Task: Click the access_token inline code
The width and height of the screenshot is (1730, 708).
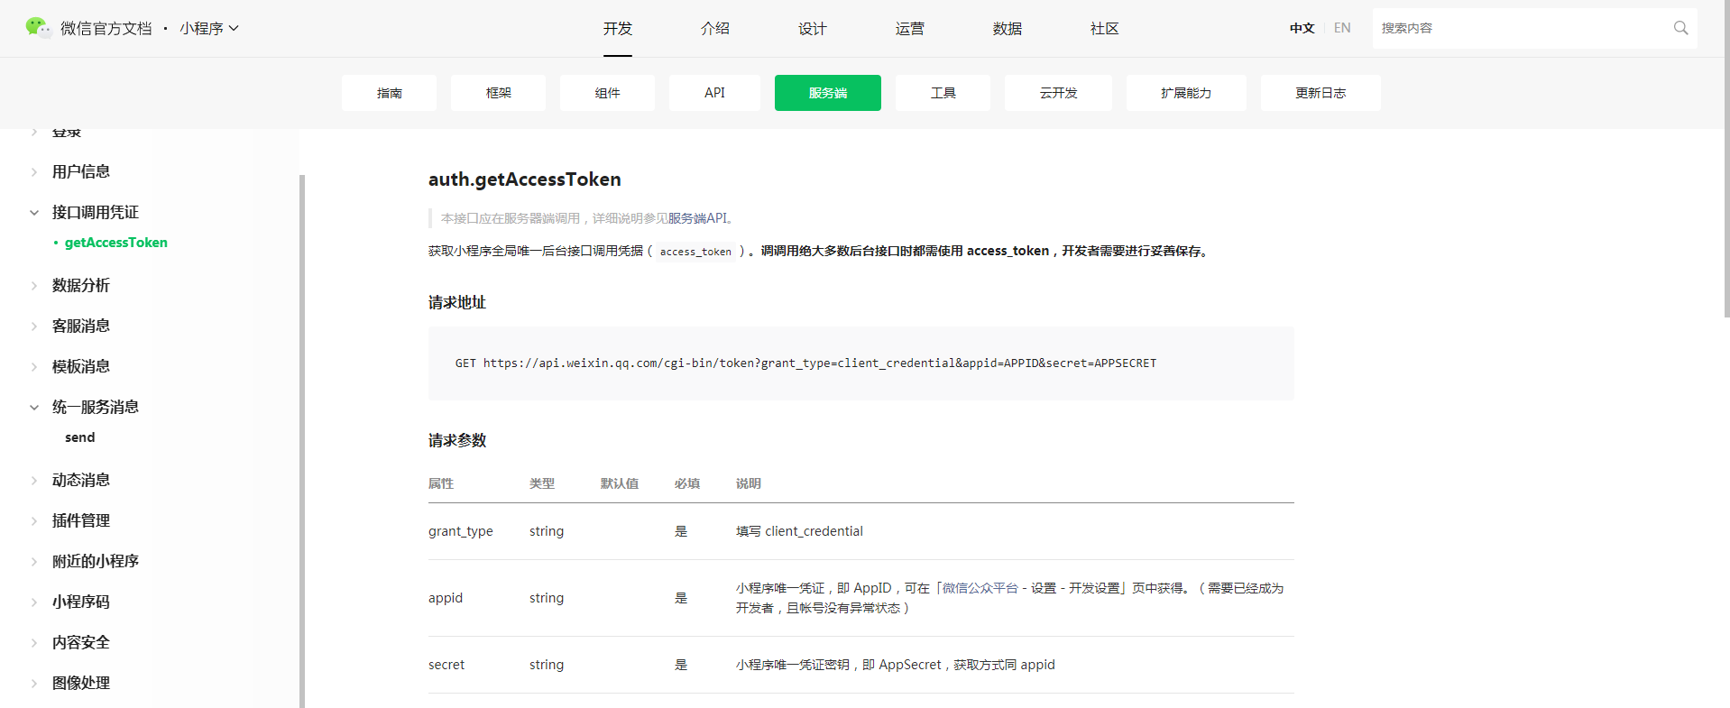Action: (x=695, y=252)
